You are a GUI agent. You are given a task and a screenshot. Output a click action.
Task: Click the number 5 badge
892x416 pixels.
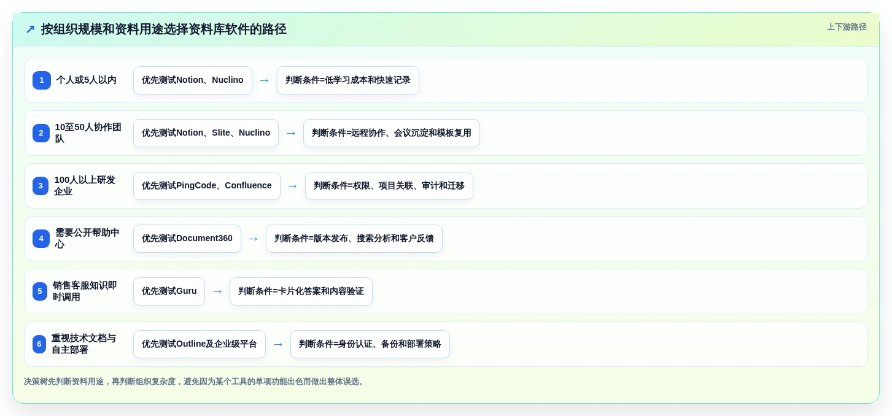40,291
